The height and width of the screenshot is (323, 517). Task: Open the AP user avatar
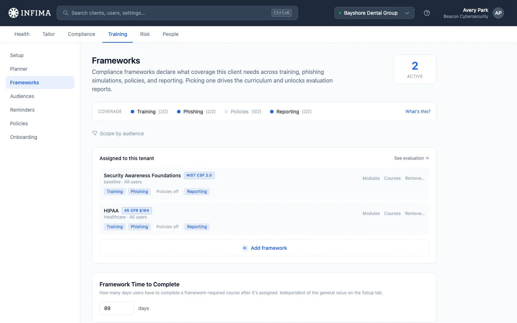click(x=498, y=13)
